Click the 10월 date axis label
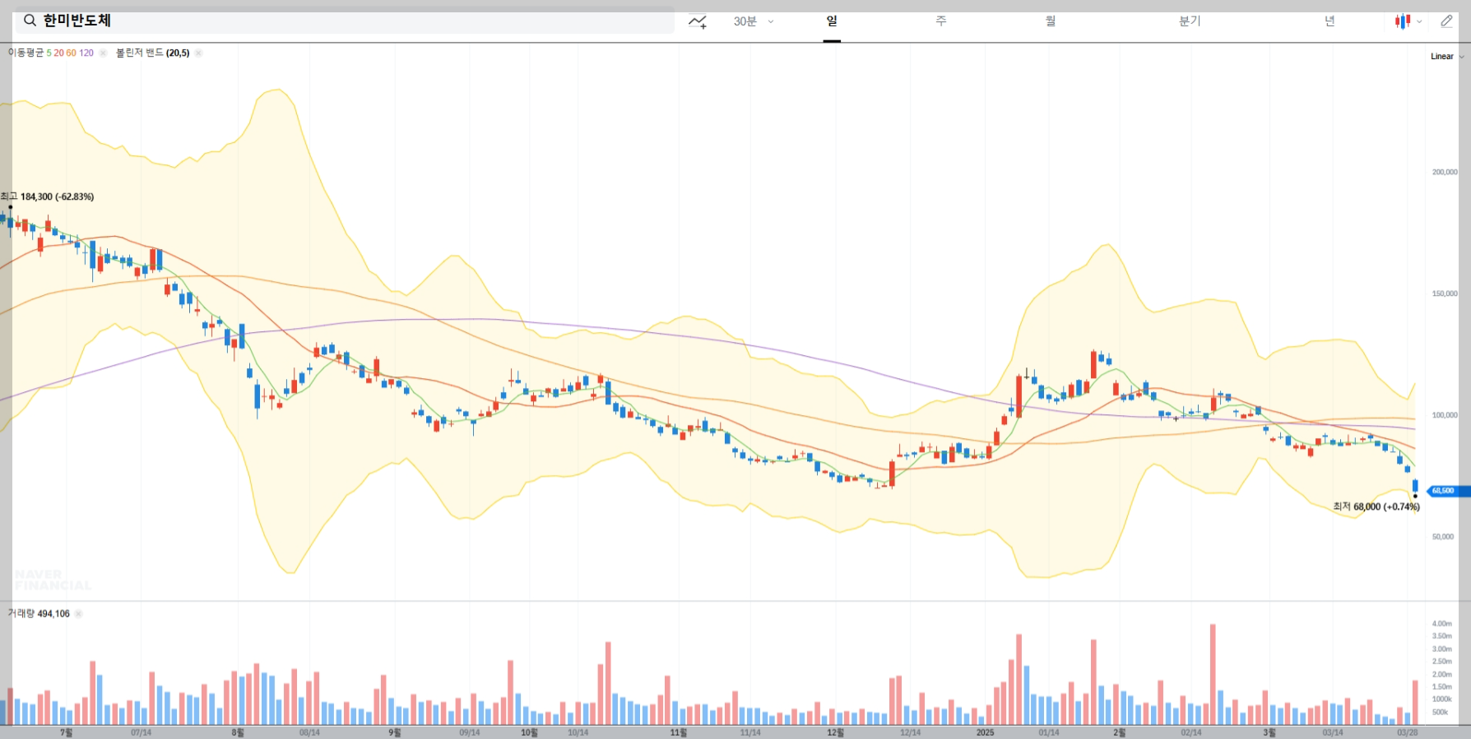The height and width of the screenshot is (739, 1471). tap(529, 732)
